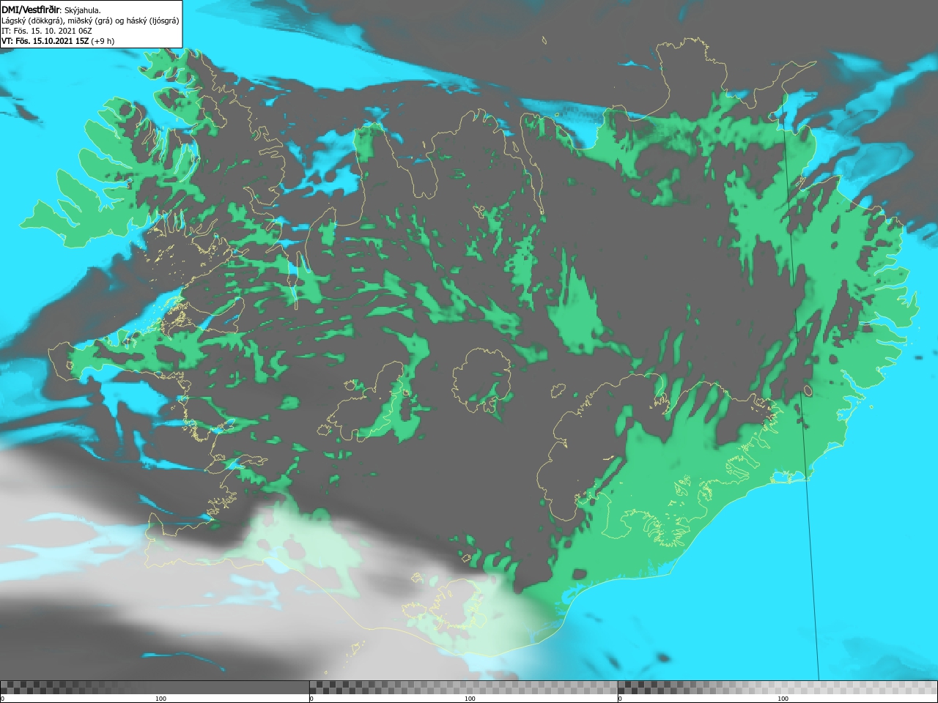Click the 'VT: Fös. 15.10.2021 15Z' line
938x703 pixels.
[45, 41]
